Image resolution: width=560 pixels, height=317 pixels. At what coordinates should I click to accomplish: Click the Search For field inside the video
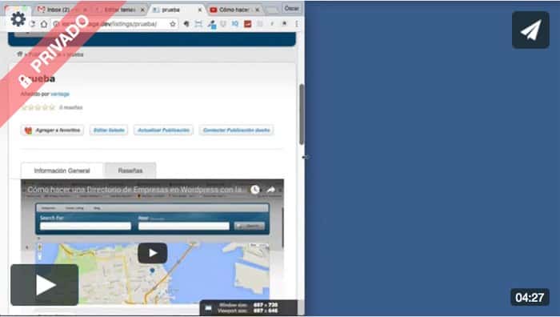click(86, 226)
